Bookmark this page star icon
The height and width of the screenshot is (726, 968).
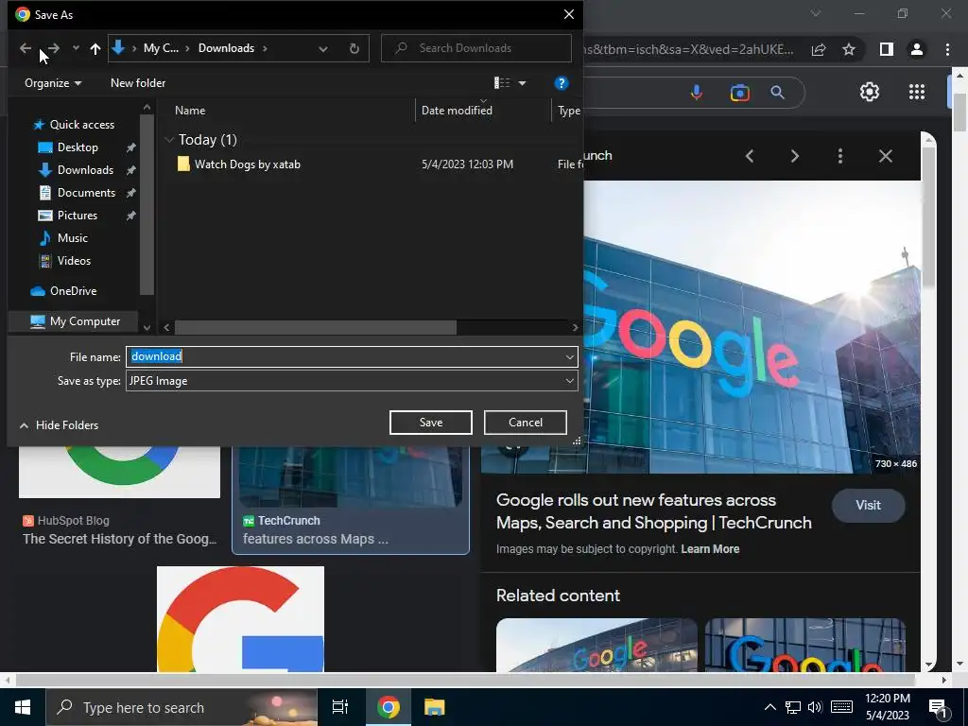tap(849, 49)
